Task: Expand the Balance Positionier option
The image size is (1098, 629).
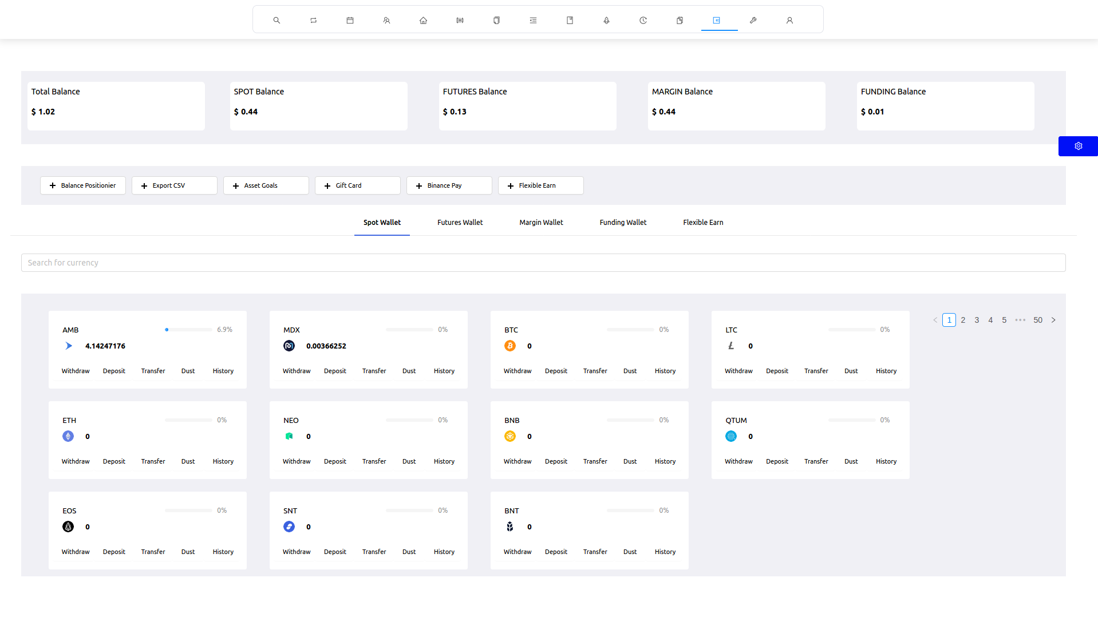Action: (x=83, y=185)
